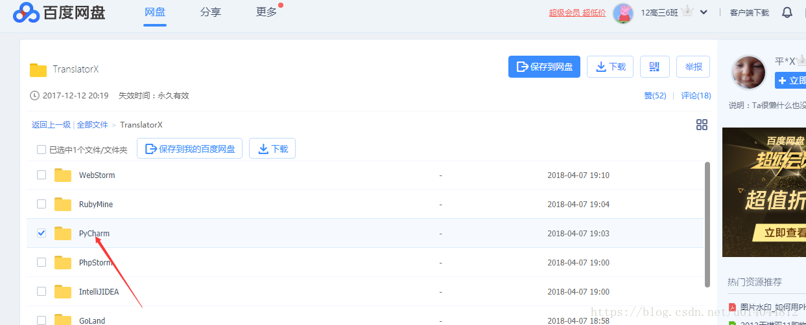Click the IntelliJIDEA folder icon
This screenshot has width=806, height=325.
pos(63,291)
